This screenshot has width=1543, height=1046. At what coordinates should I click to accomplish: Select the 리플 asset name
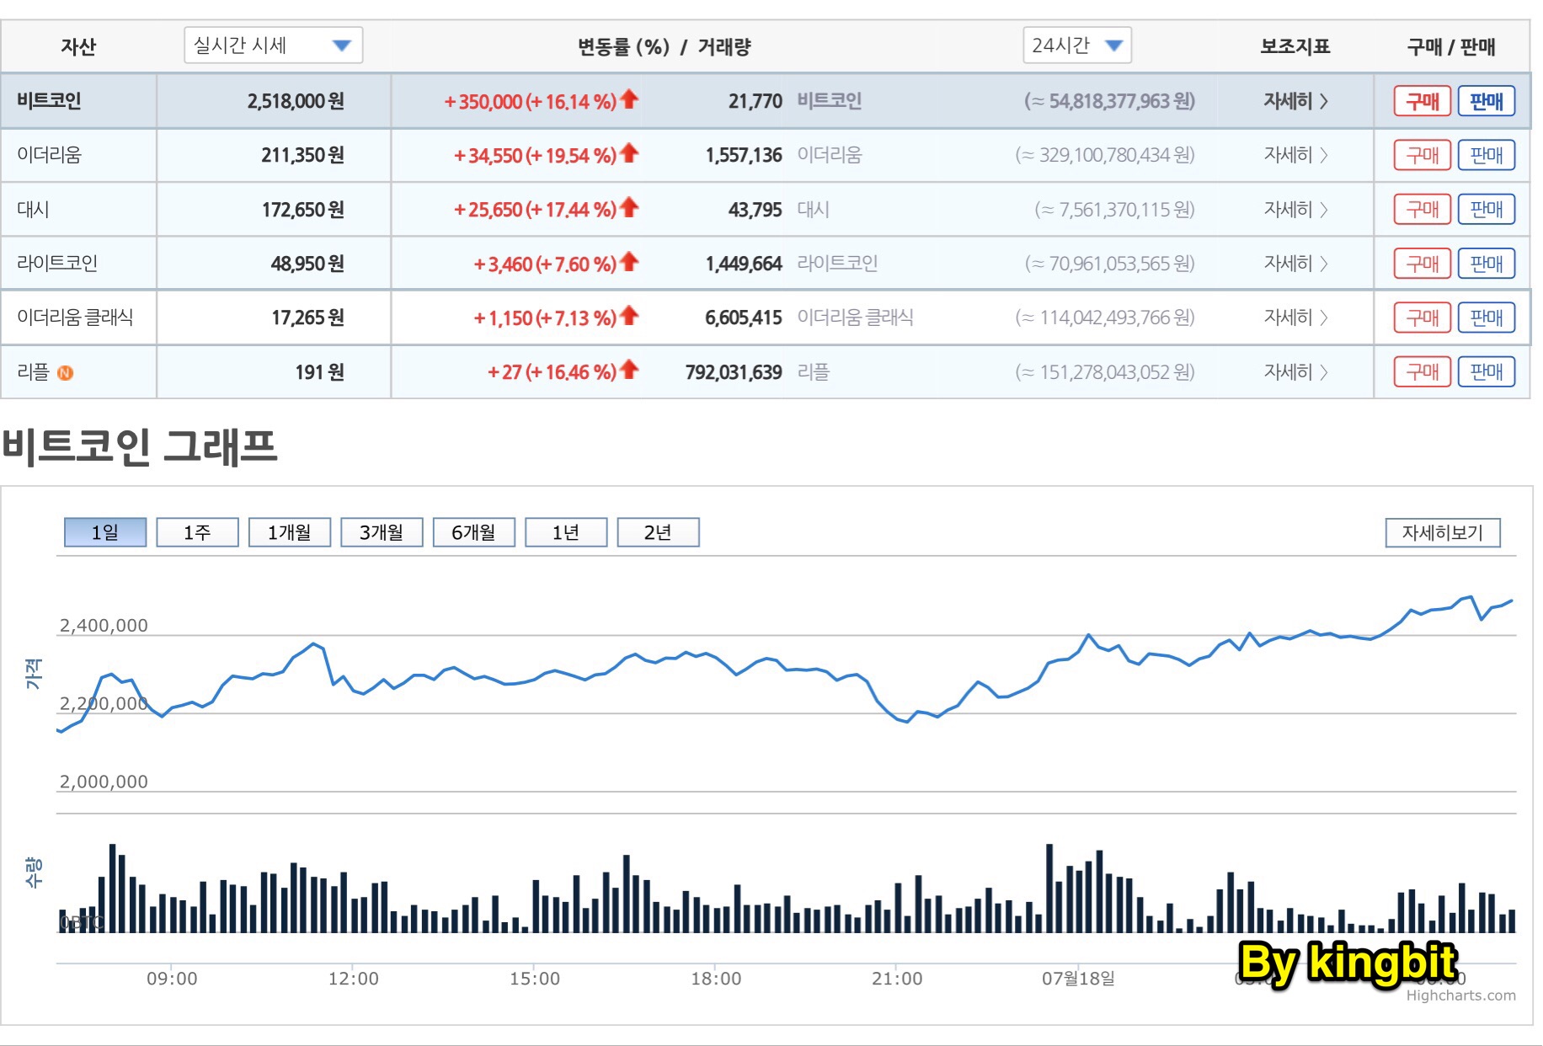(33, 371)
